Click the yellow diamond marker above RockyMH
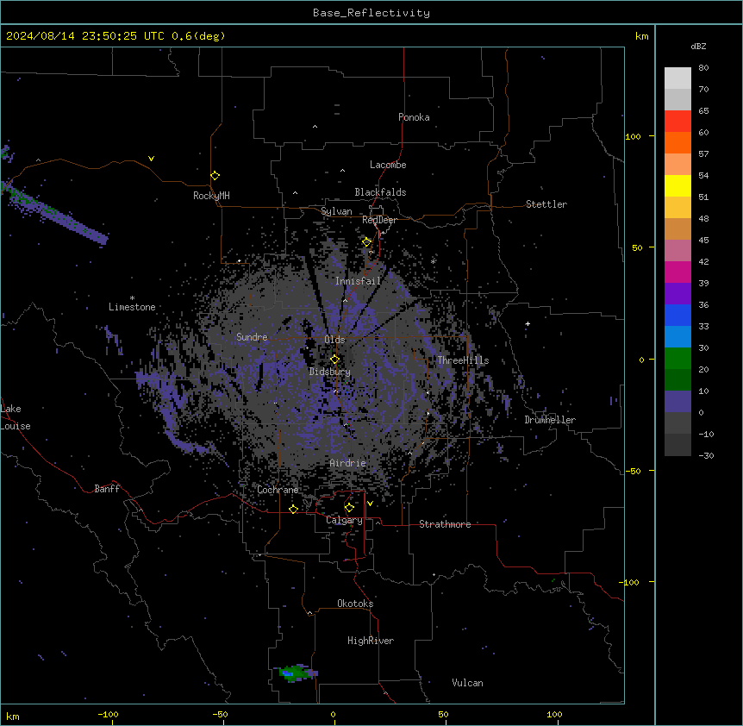This screenshot has height=726, width=743. pyautogui.click(x=215, y=175)
